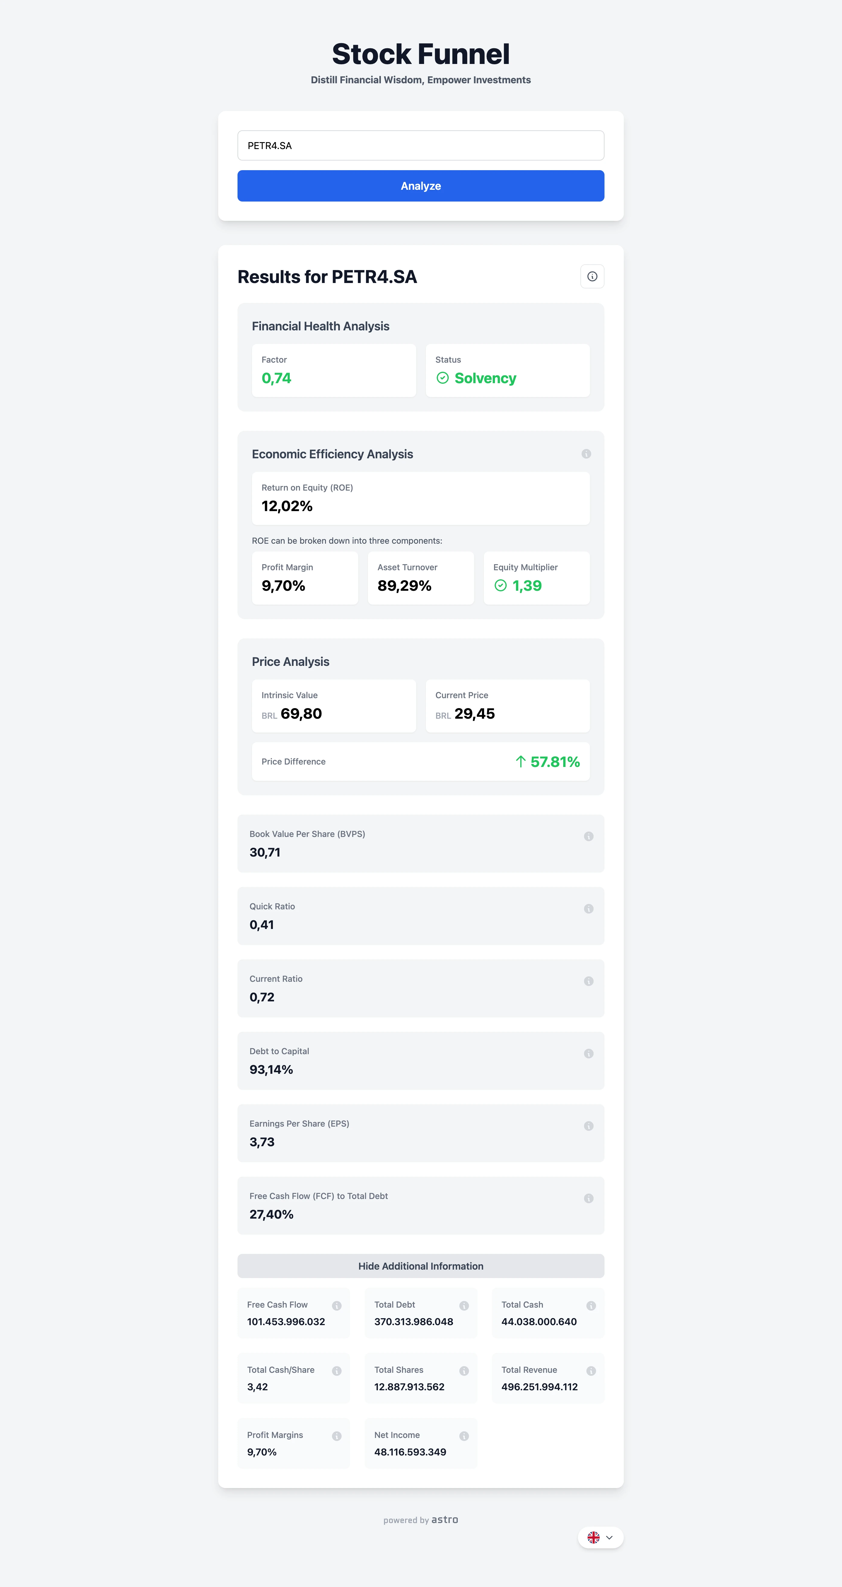
Task: Click the Total Cash info icon
Action: [591, 1306]
